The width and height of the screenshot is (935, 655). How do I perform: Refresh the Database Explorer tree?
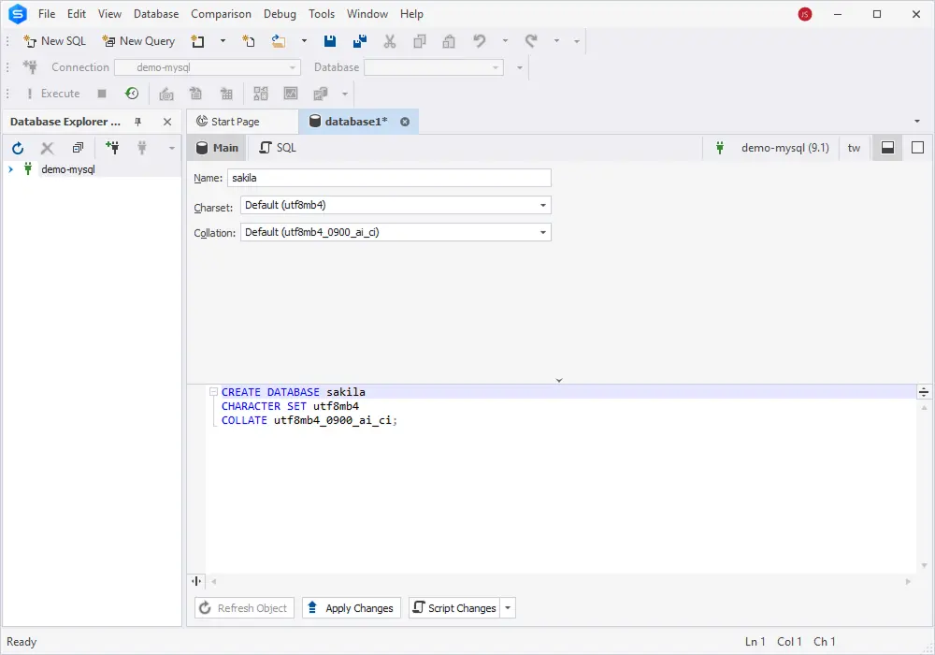18,148
